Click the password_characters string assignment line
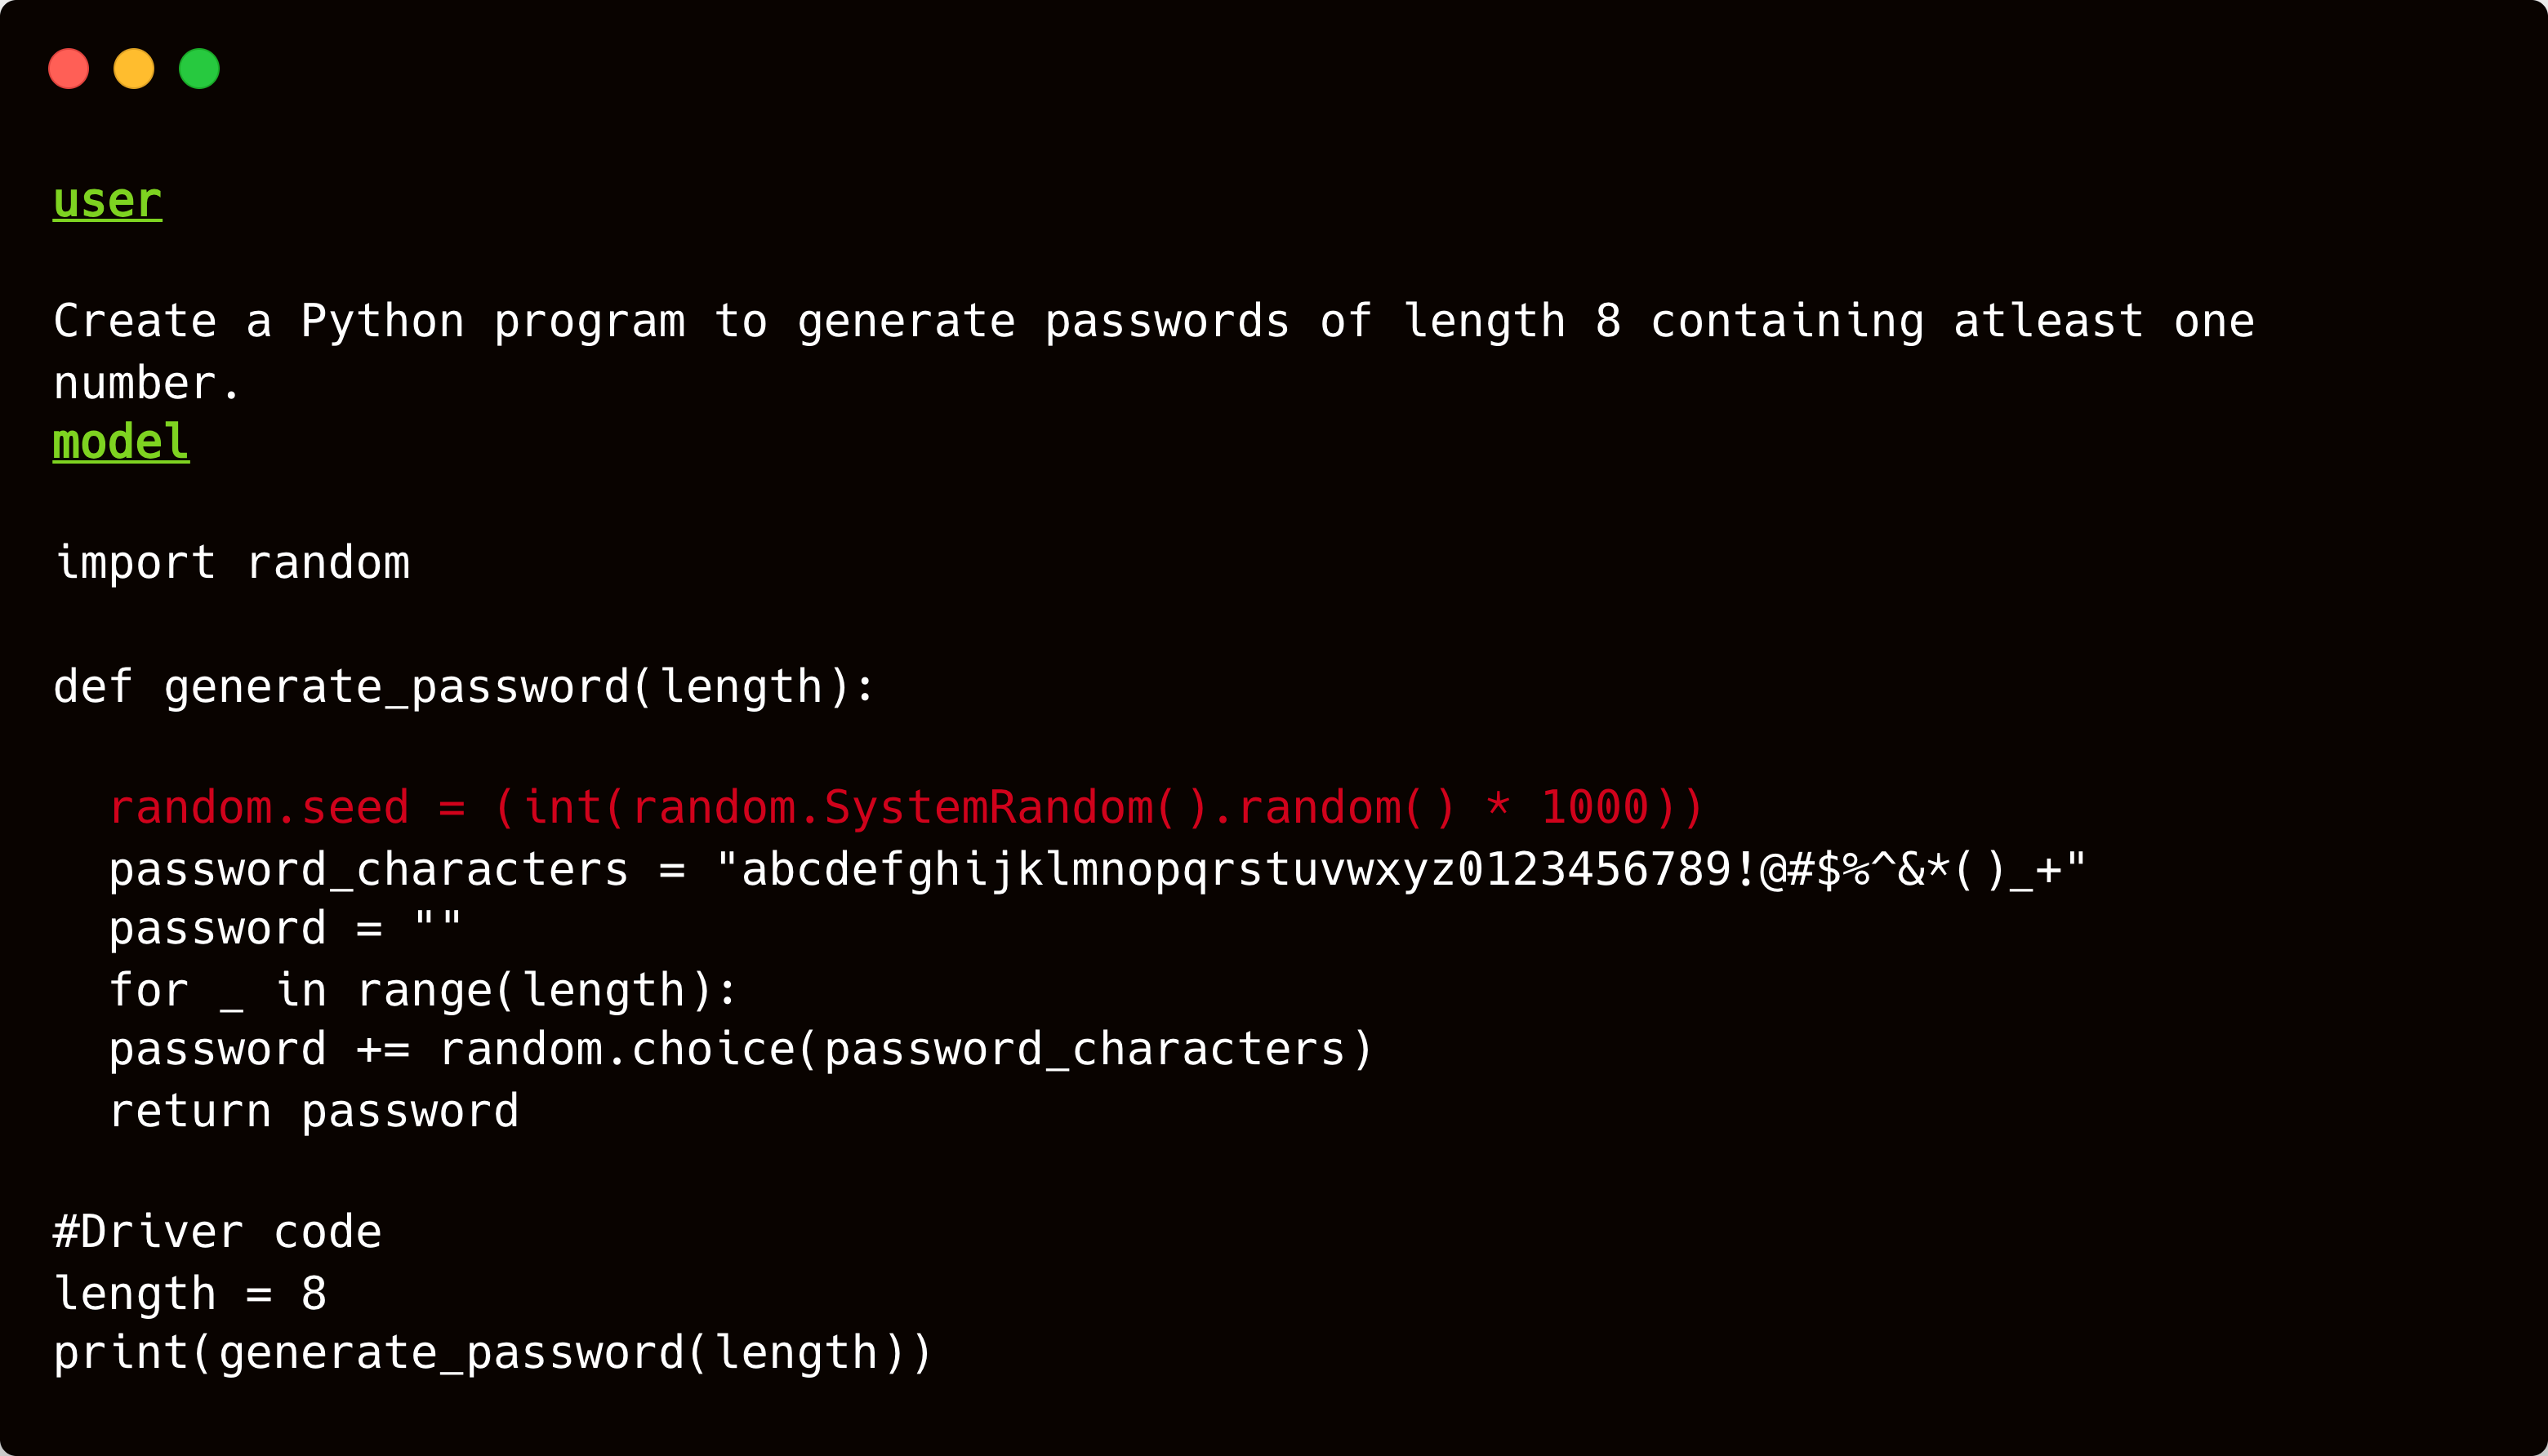This screenshot has height=1456, width=2548. coord(1097,870)
